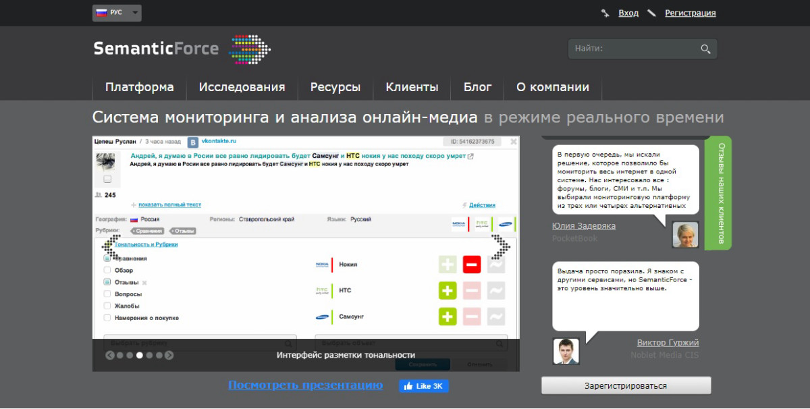Screen dimensions: 810x409
Task: Click the Samsung logo in the brand strip
Action: click(505, 224)
